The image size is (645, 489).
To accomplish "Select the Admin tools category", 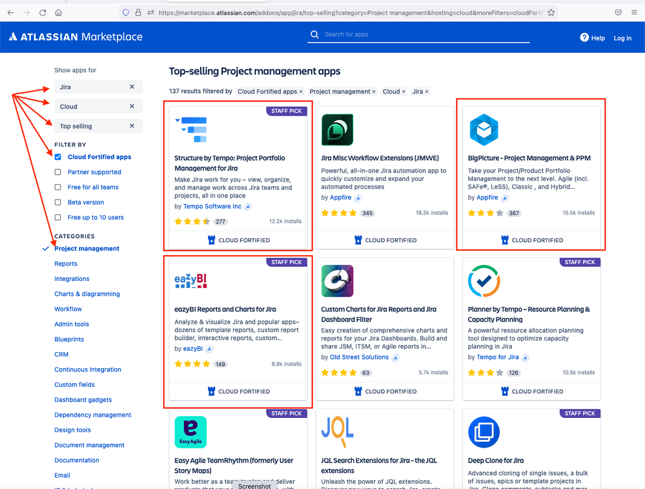I will pyautogui.click(x=72, y=324).
